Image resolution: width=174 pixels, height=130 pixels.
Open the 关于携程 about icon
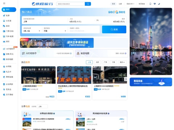click(4, 95)
